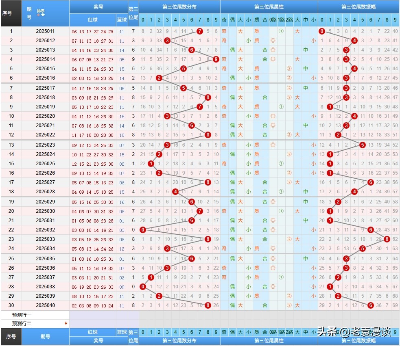Click the red down arrow beside 预测行二
The width and height of the screenshot is (400, 346).
[x=66, y=324]
